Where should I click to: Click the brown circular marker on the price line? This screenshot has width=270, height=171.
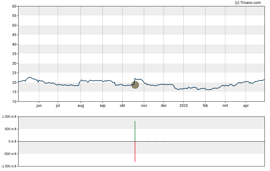135,85
